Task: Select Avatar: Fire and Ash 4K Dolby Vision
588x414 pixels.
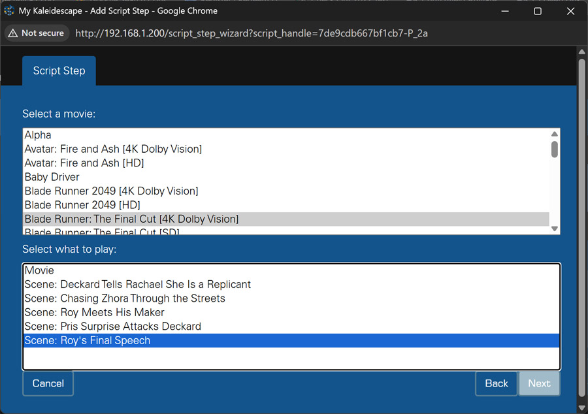Action: click(x=286, y=149)
